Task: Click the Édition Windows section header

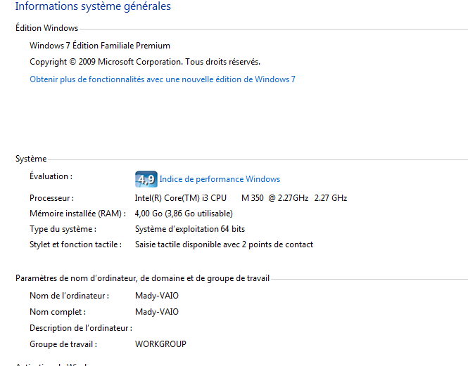Action: pos(46,28)
